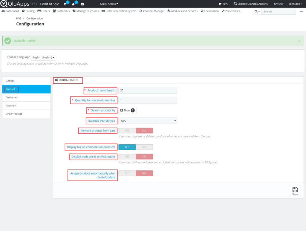Click the POS breadcrumb link
The width and height of the screenshot is (306, 231).
pyautogui.click(x=19, y=18)
